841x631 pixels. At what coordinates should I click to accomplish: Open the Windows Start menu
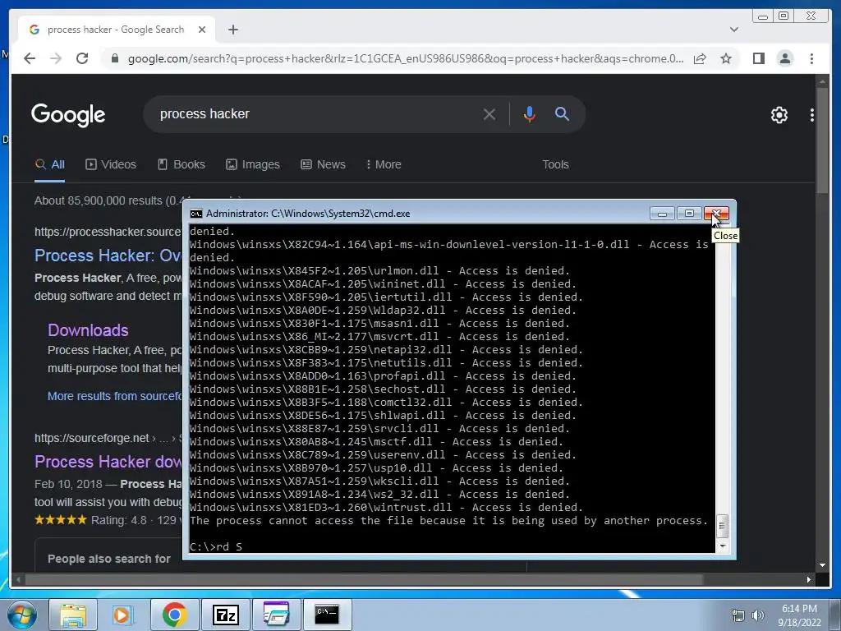(x=21, y=615)
